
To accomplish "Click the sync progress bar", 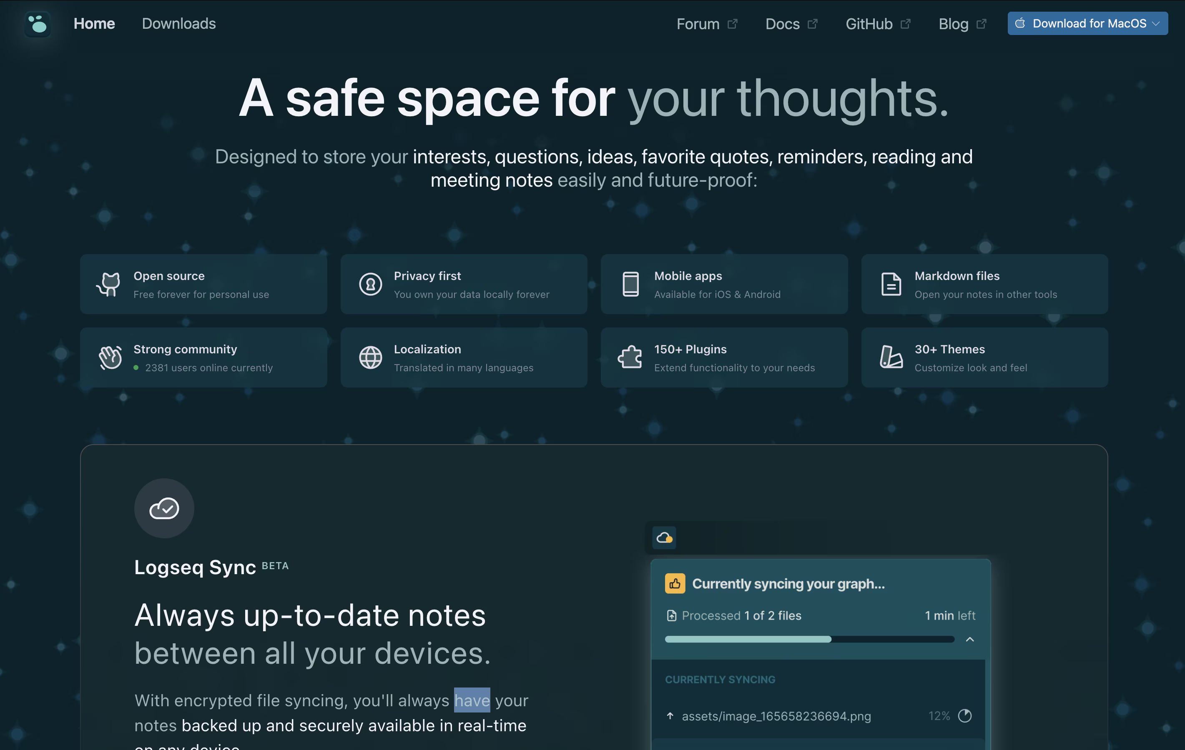I will coord(809,639).
